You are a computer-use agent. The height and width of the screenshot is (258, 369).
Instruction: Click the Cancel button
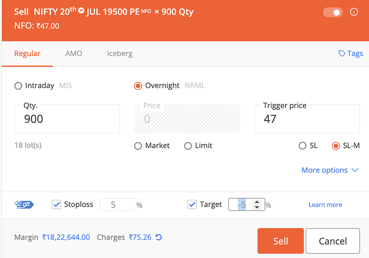pos(333,241)
